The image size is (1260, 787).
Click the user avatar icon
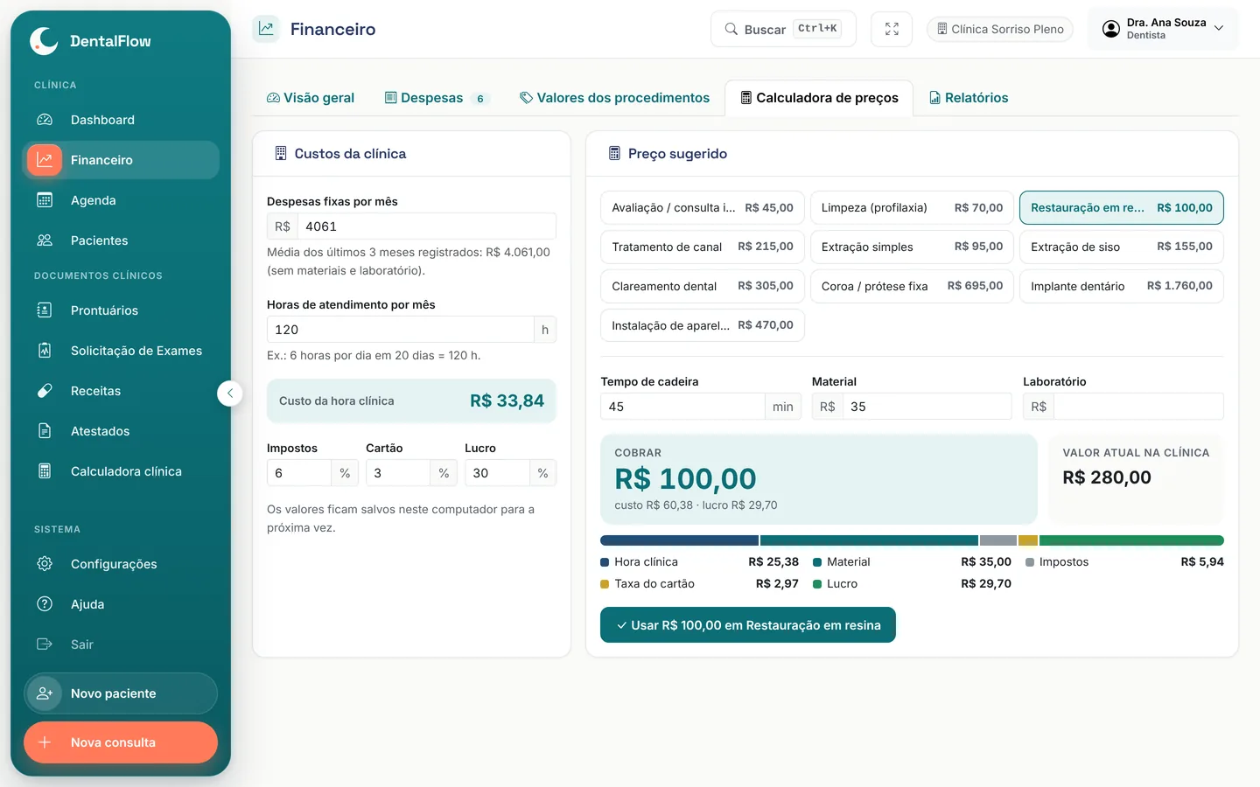pos(1111,29)
